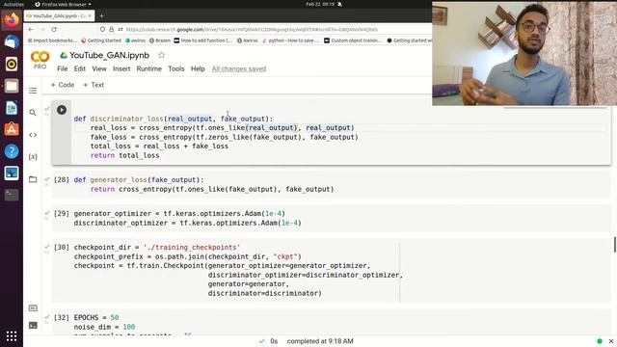The width and height of the screenshot is (617, 347).
Task: Click the green connection status dot
Action: click(x=600, y=341)
